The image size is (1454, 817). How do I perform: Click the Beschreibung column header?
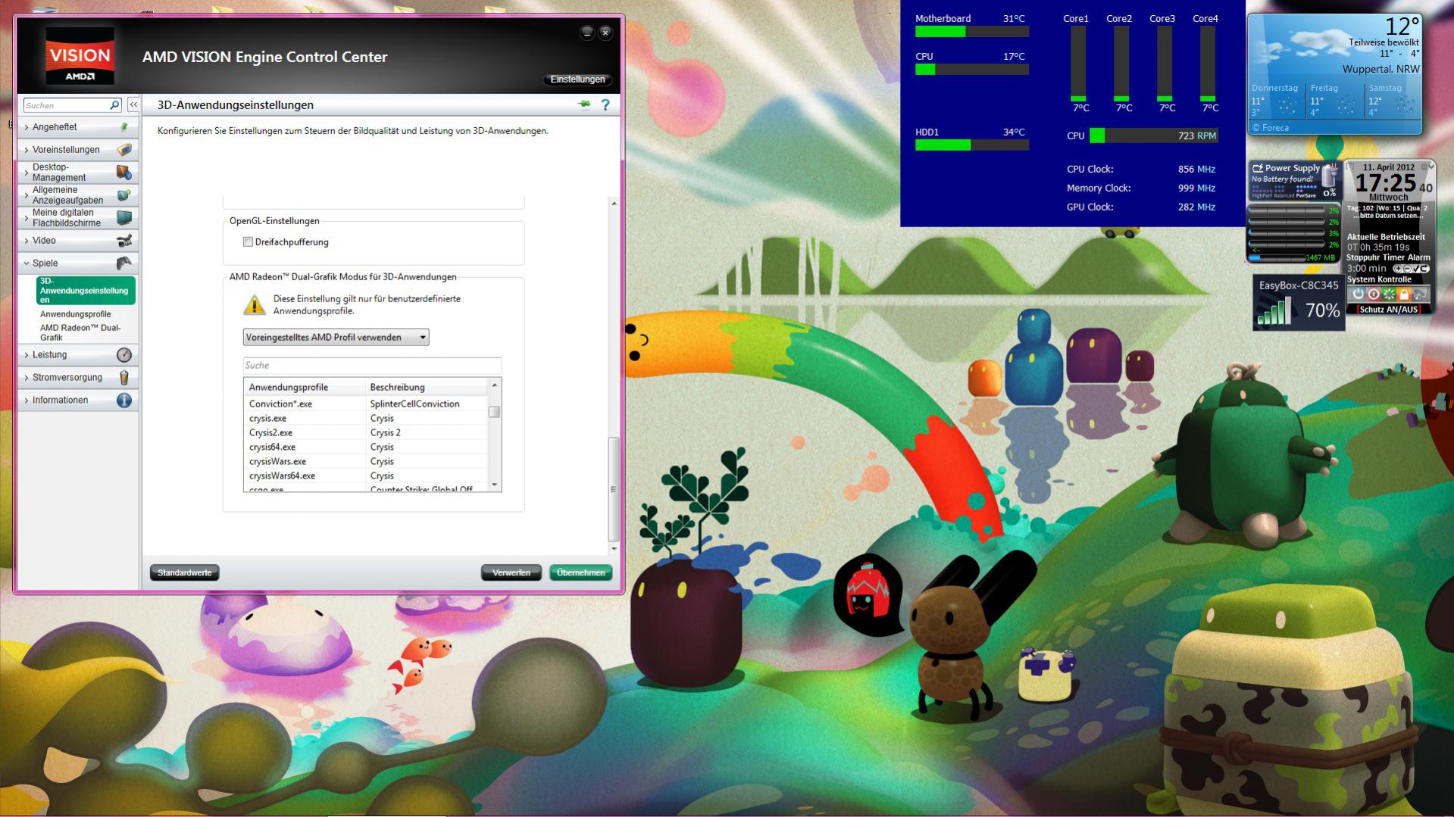[427, 387]
